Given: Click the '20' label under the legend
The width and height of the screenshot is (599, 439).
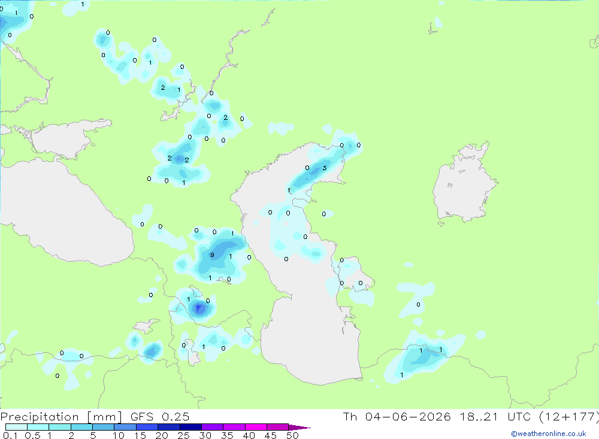Looking at the screenshot, I should pos(162,435).
